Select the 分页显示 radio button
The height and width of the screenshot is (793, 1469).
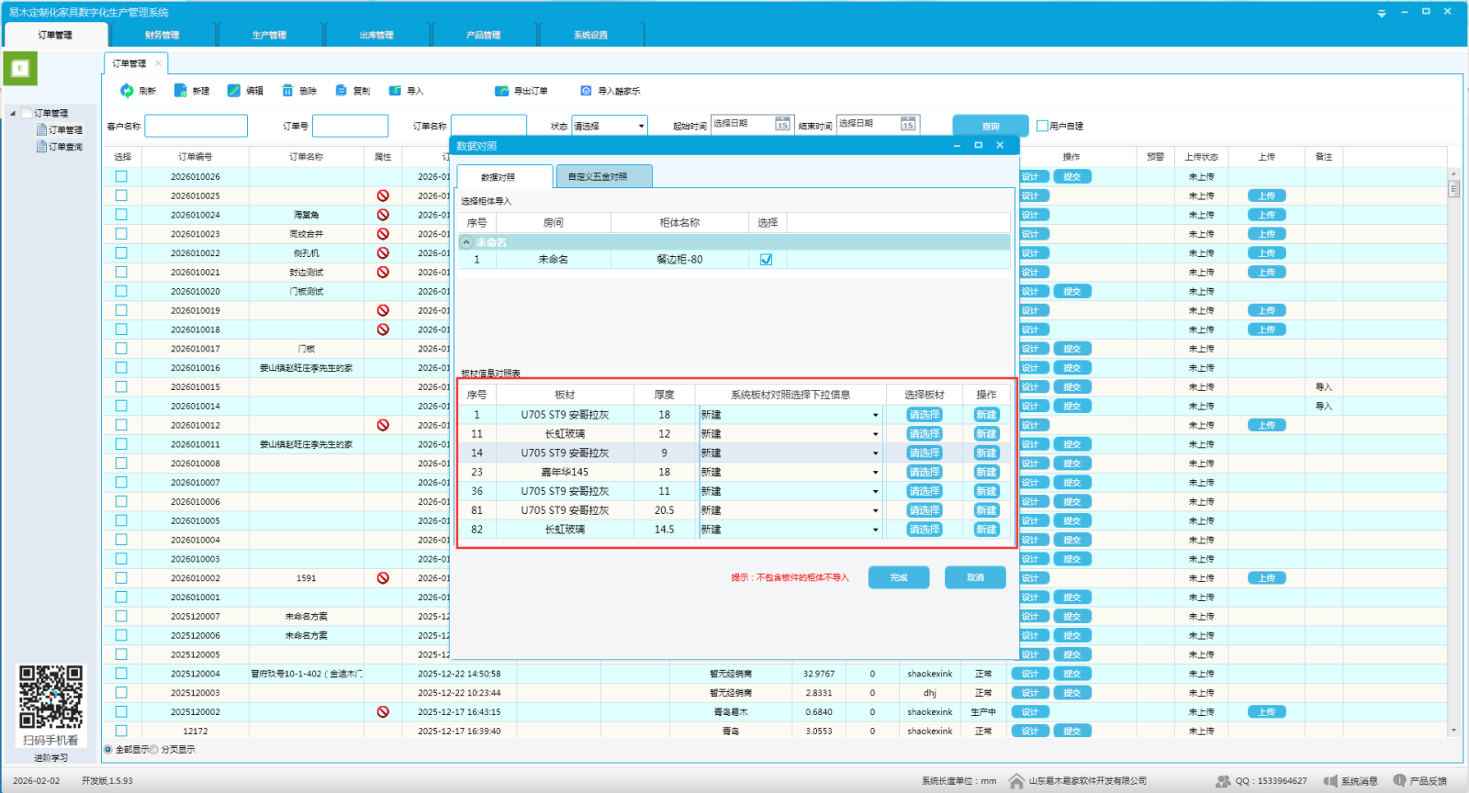point(153,750)
